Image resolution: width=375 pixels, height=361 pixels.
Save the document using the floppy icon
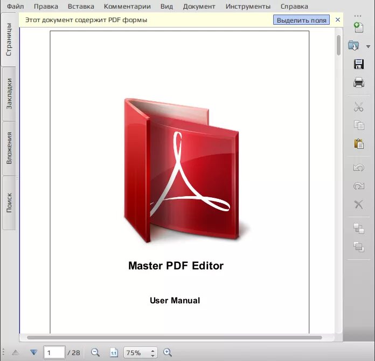coord(358,64)
